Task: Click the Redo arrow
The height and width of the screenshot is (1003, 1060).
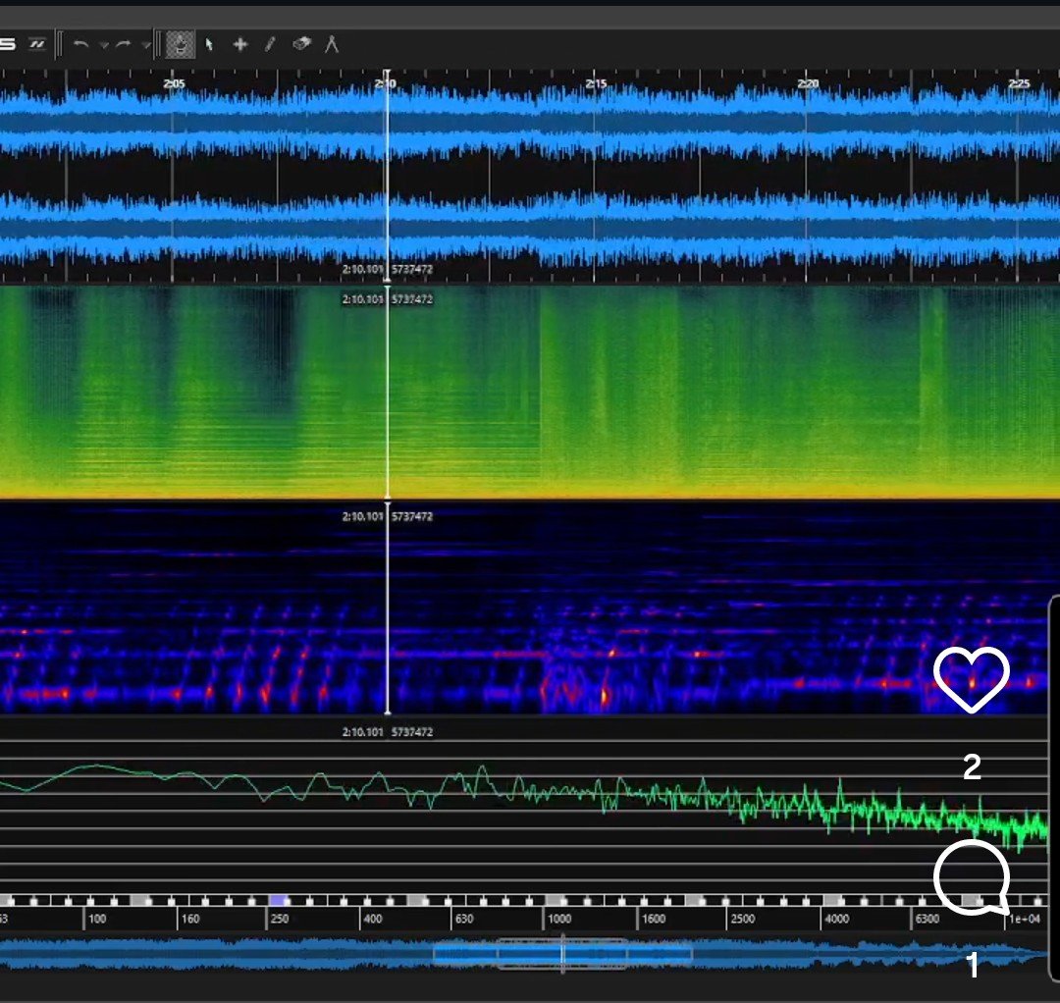Action: click(x=125, y=44)
